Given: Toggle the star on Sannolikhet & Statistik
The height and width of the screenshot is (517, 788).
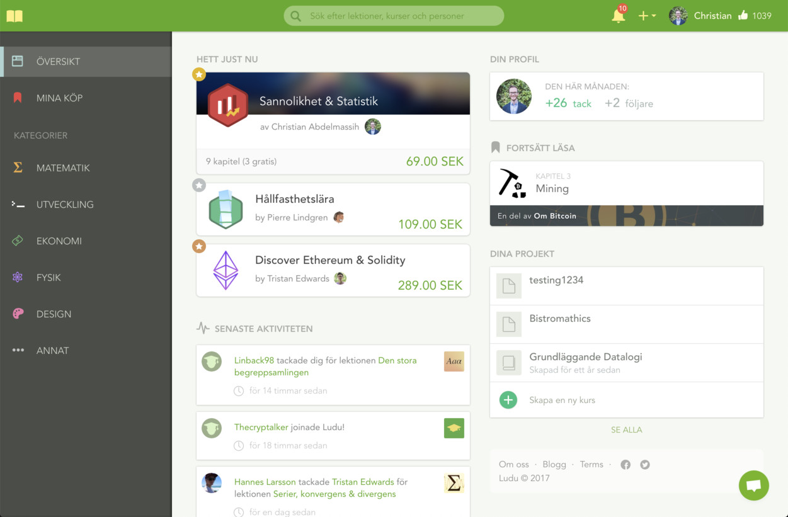Looking at the screenshot, I should (x=199, y=75).
